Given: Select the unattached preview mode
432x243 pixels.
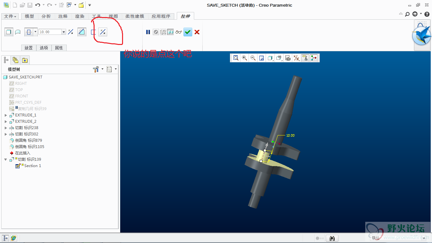Looking at the screenshot, I should coord(163,32).
